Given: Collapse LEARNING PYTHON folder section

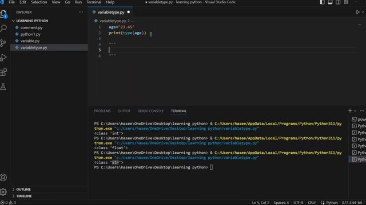Looking at the screenshot, I should click(32, 21).
